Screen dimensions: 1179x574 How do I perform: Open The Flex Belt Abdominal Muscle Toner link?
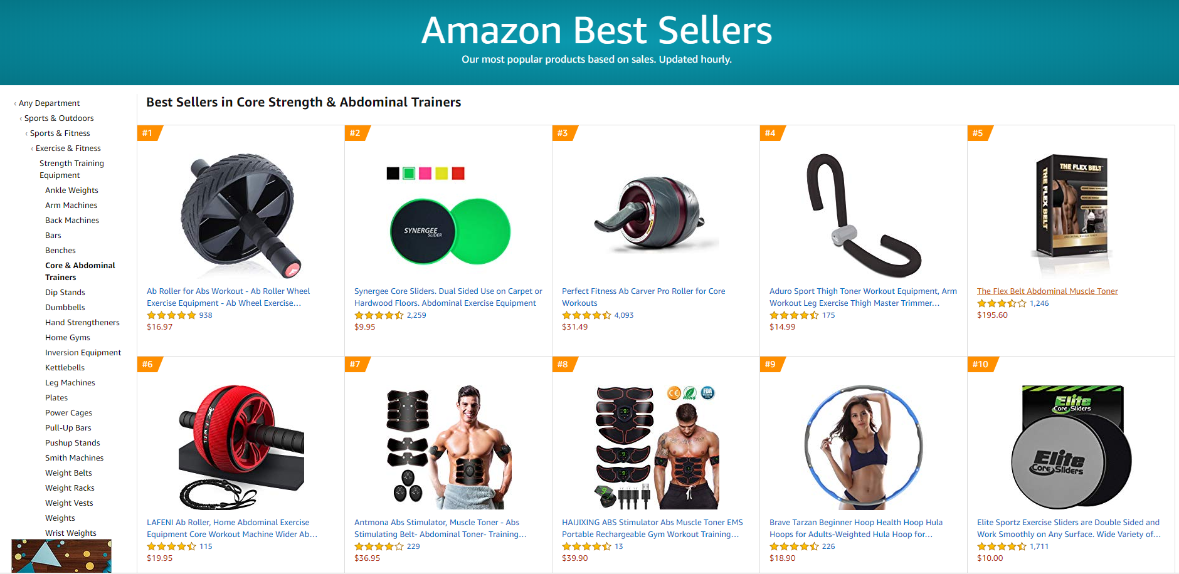pyautogui.click(x=1047, y=291)
